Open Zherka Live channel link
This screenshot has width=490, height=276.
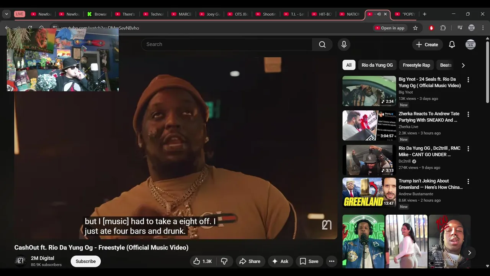[408, 127]
